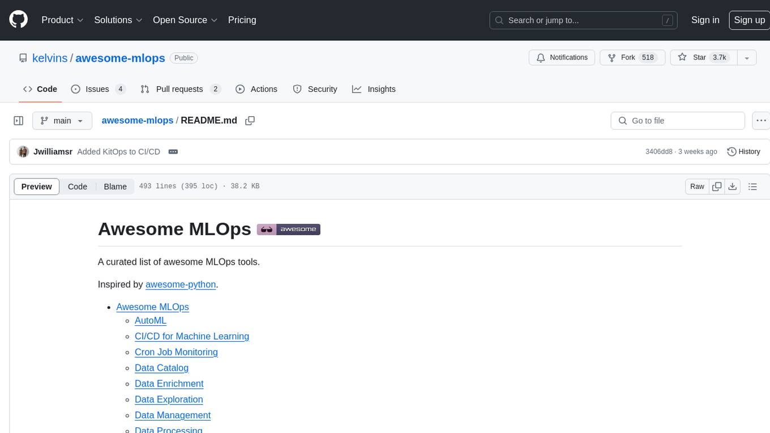
Task: Switch to the Actions tab
Action: (256, 89)
